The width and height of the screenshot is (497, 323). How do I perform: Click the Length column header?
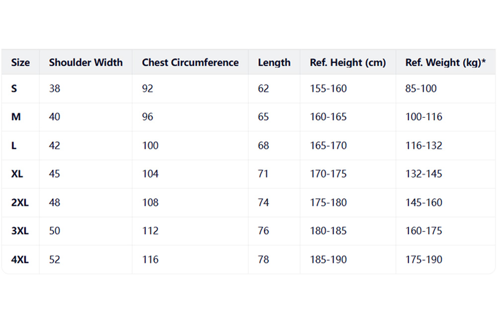click(x=274, y=63)
